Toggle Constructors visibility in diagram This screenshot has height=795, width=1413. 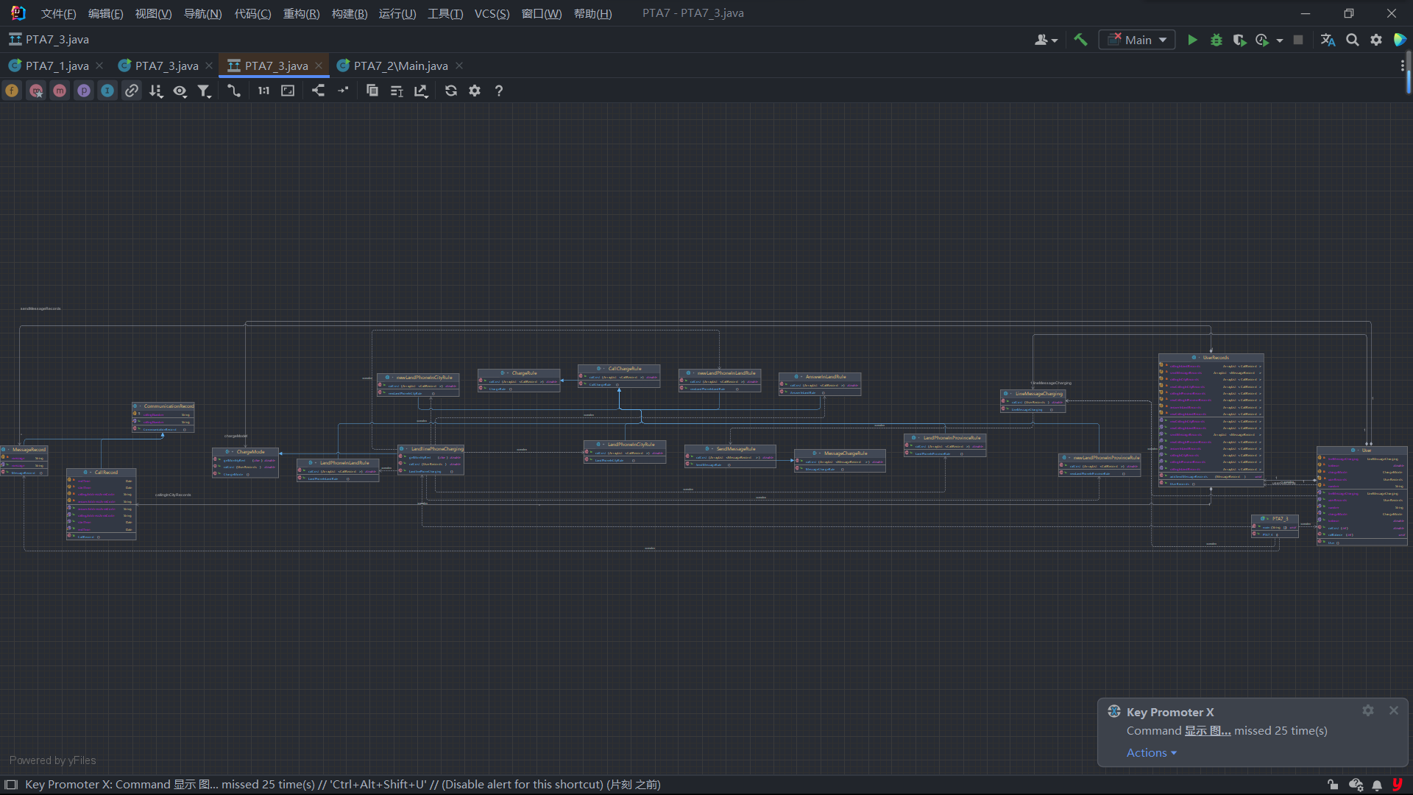tap(36, 91)
